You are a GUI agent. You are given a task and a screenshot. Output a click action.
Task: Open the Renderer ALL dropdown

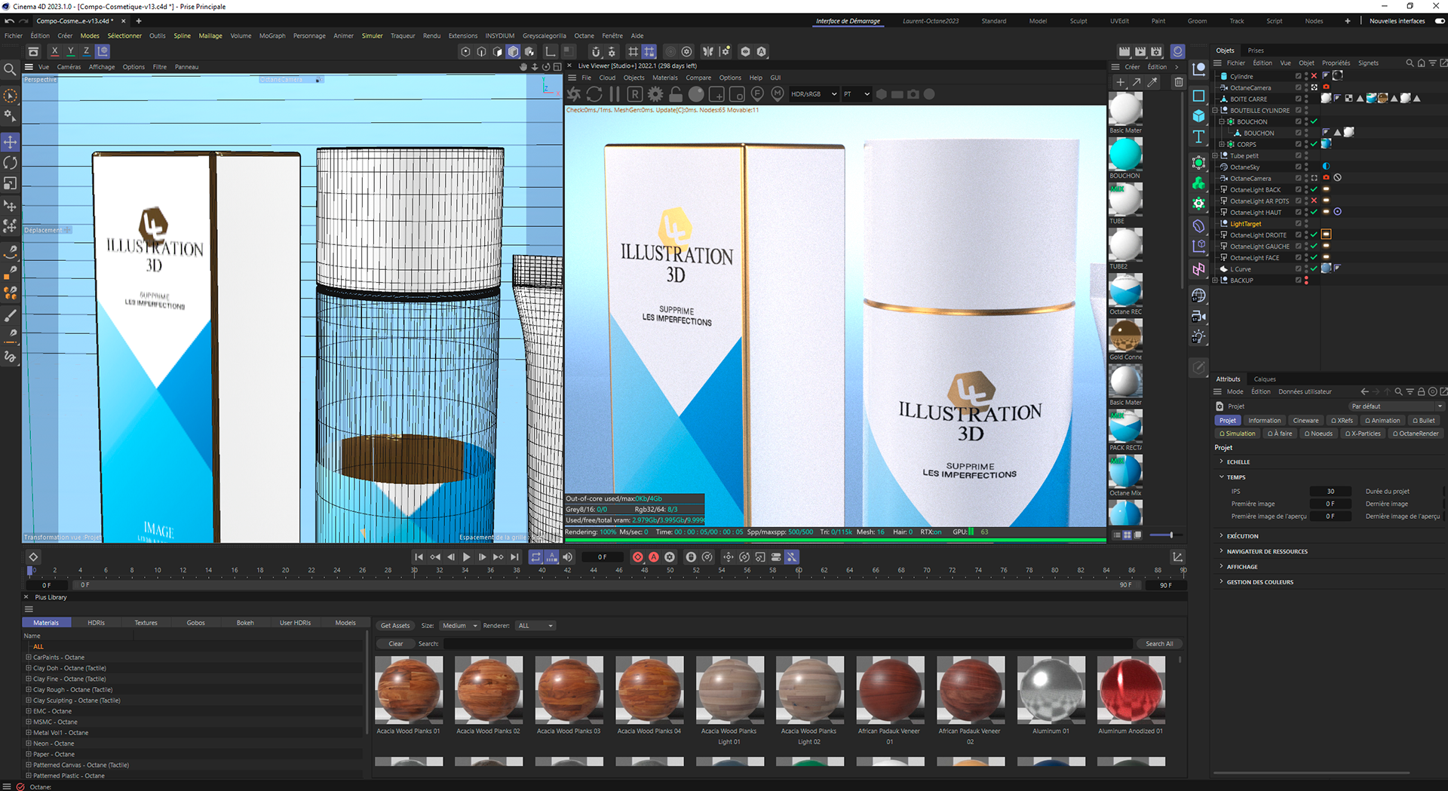pyautogui.click(x=535, y=625)
